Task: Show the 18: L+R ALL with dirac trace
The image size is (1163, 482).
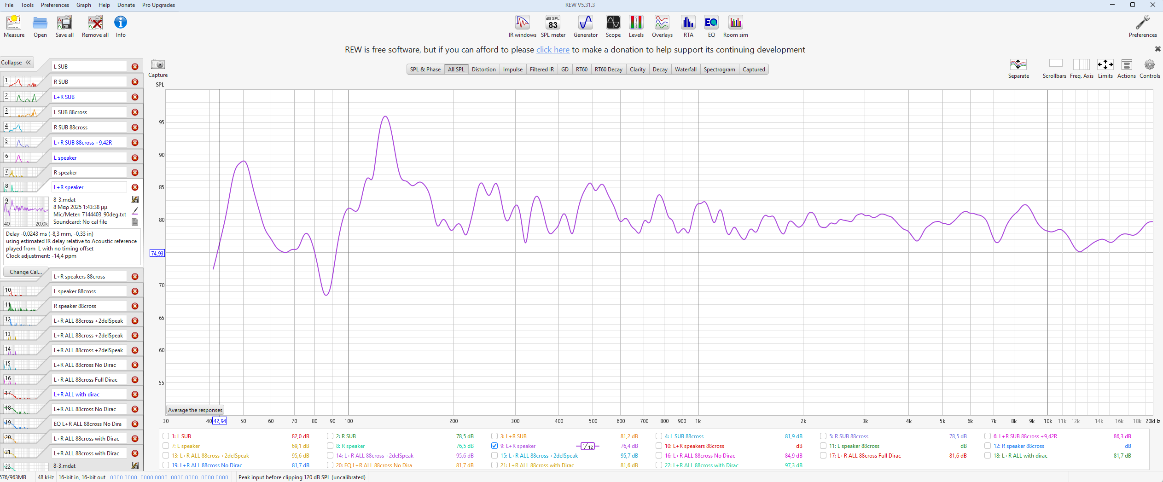Action: coord(988,455)
